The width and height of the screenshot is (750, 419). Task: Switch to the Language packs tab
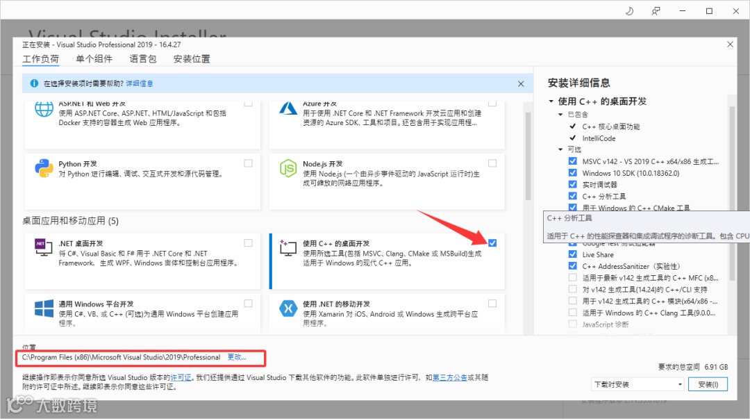[143, 59]
